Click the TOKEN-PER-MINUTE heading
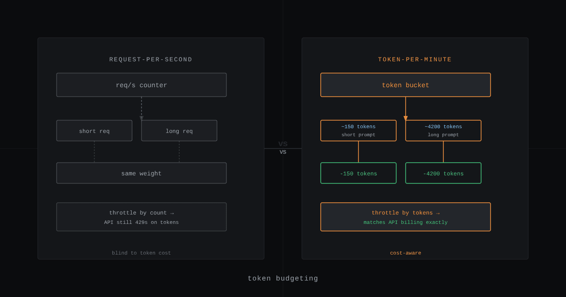 pos(415,59)
